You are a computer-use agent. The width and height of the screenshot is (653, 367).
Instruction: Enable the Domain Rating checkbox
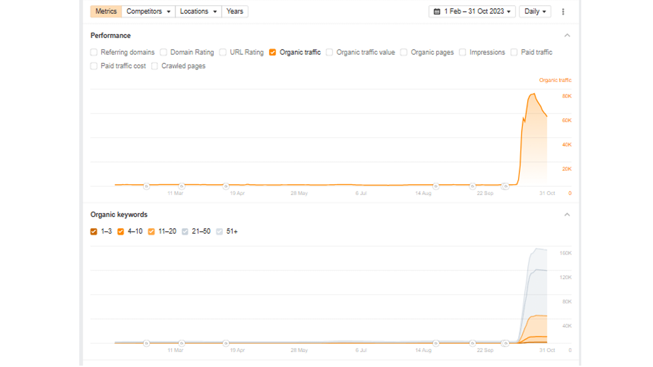click(164, 52)
